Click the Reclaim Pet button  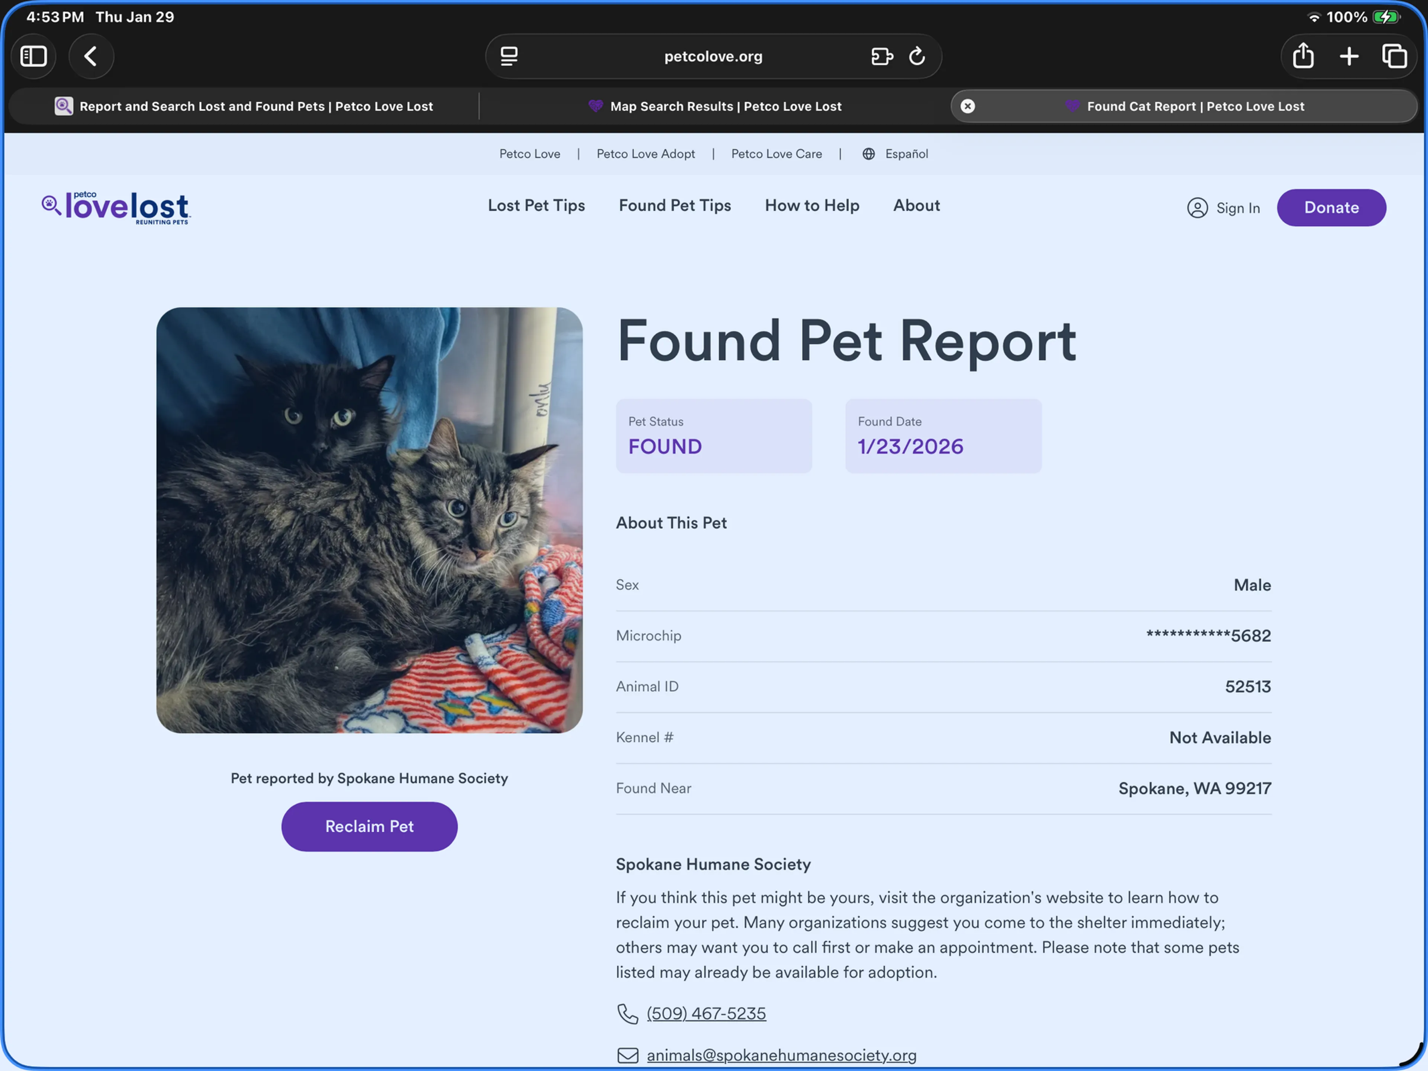[369, 826]
